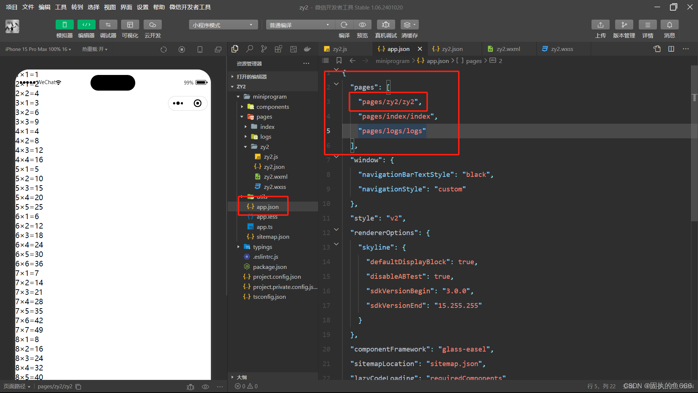Open zy2.wxml in the file tree
The image size is (698, 393).
click(x=275, y=177)
